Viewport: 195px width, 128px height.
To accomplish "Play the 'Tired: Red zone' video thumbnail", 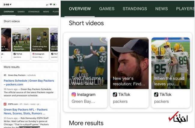I will click(88, 63).
